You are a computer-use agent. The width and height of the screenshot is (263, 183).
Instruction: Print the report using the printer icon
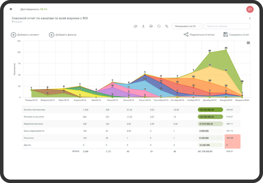[151, 26]
